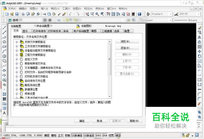Click the path list vertical scrollbar thumb
Image resolution: width=204 pixels, height=139 pixels.
coord(110,59)
